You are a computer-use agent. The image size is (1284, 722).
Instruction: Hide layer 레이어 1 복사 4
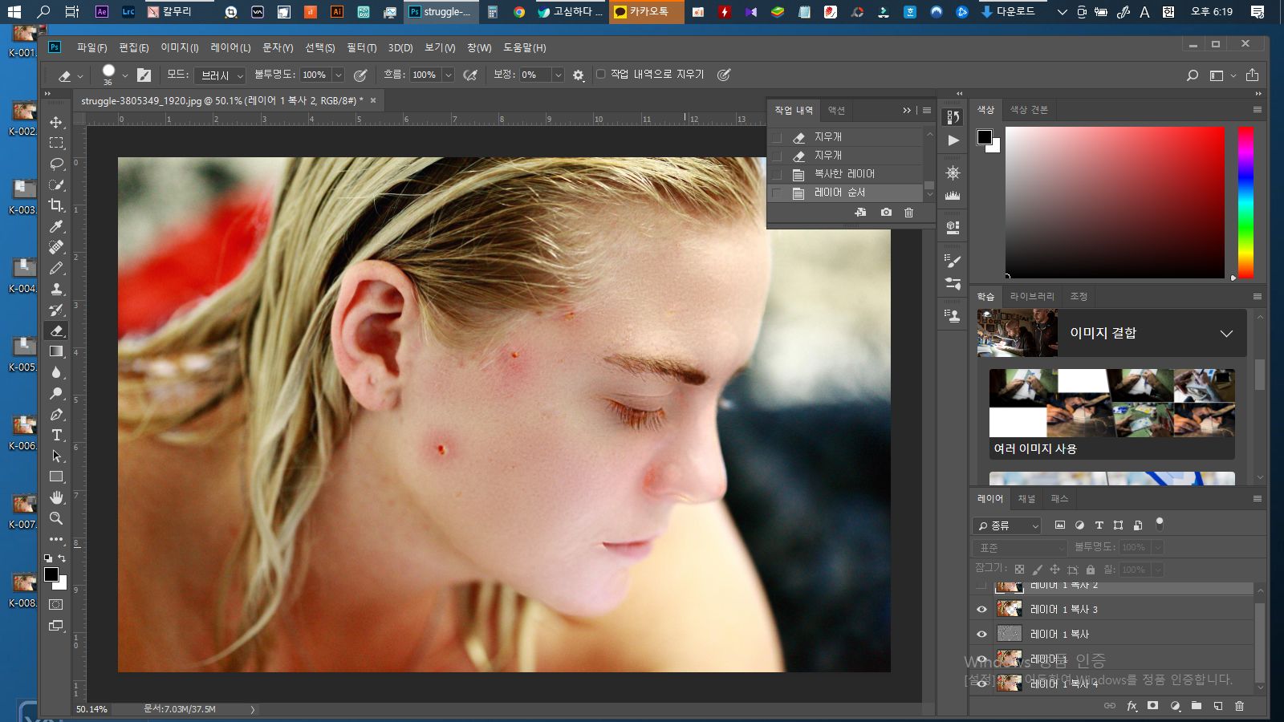tap(981, 684)
